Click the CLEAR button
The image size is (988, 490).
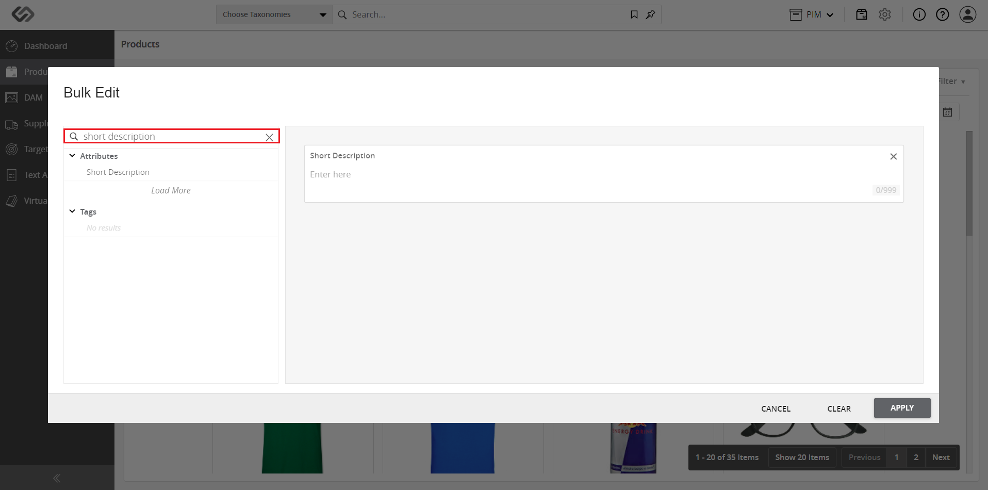click(x=839, y=409)
